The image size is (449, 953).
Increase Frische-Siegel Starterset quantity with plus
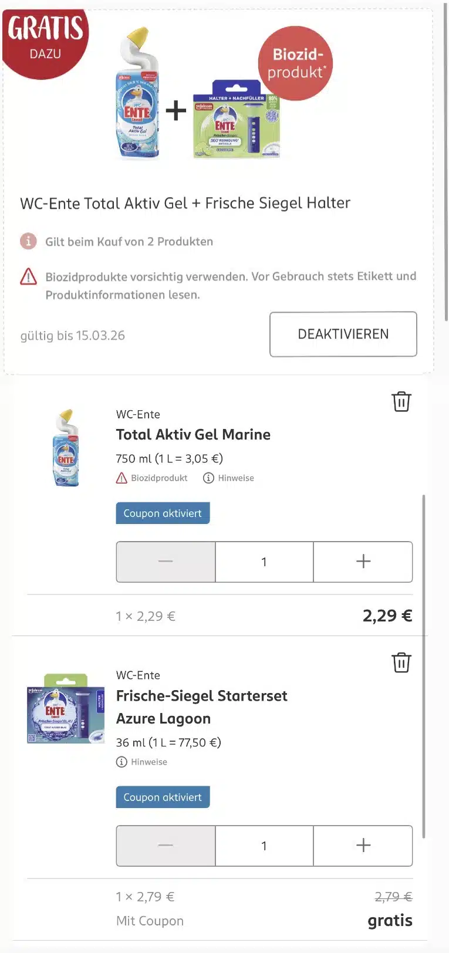pos(363,846)
